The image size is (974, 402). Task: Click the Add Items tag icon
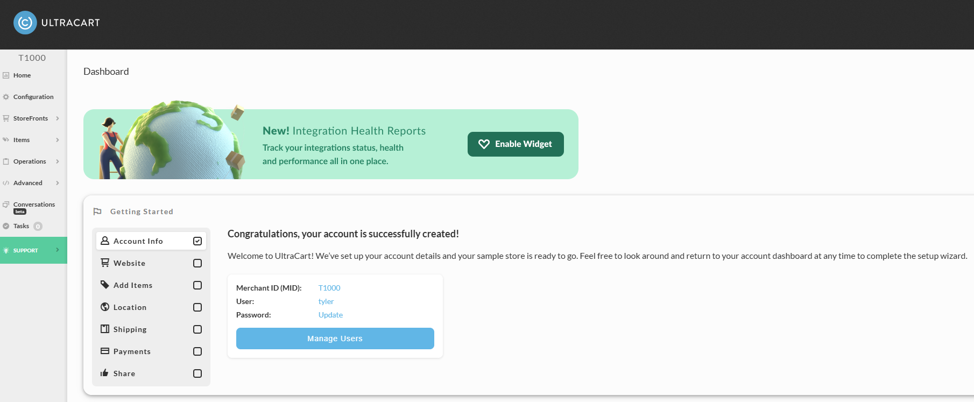click(x=105, y=285)
